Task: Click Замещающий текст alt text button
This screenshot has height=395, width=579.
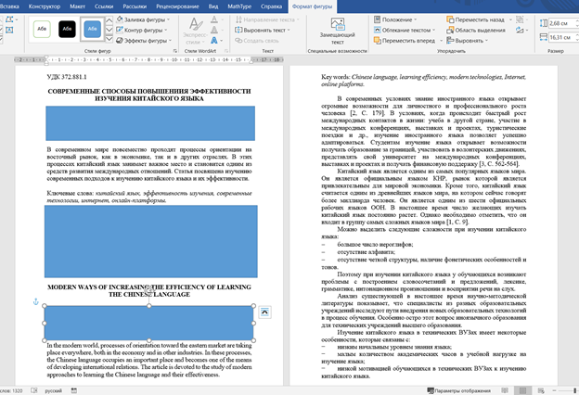Action: pyautogui.click(x=338, y=32)
